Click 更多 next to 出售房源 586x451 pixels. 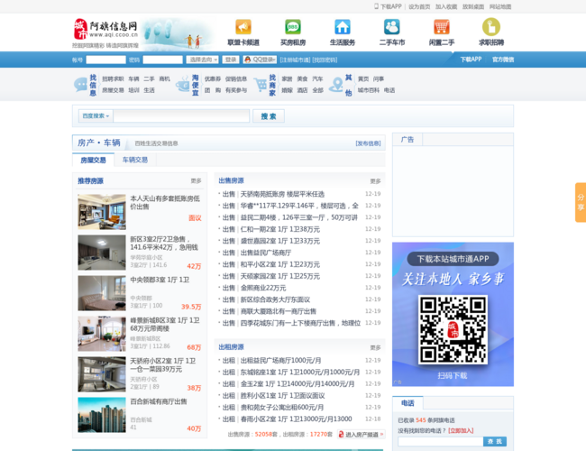coord(375,181)
